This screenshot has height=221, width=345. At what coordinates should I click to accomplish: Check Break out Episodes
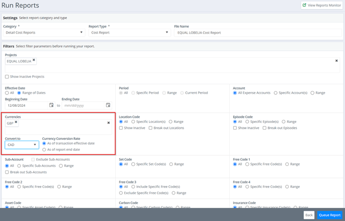click(264, 128)
